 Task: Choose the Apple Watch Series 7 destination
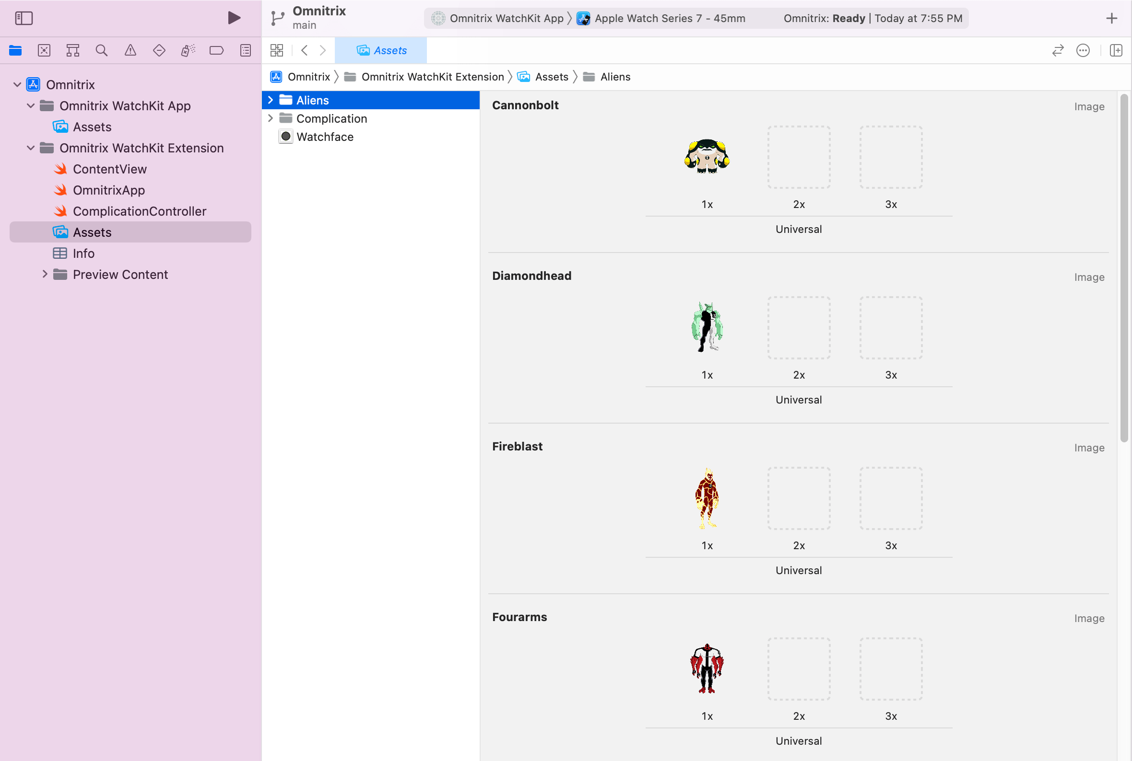661,18
